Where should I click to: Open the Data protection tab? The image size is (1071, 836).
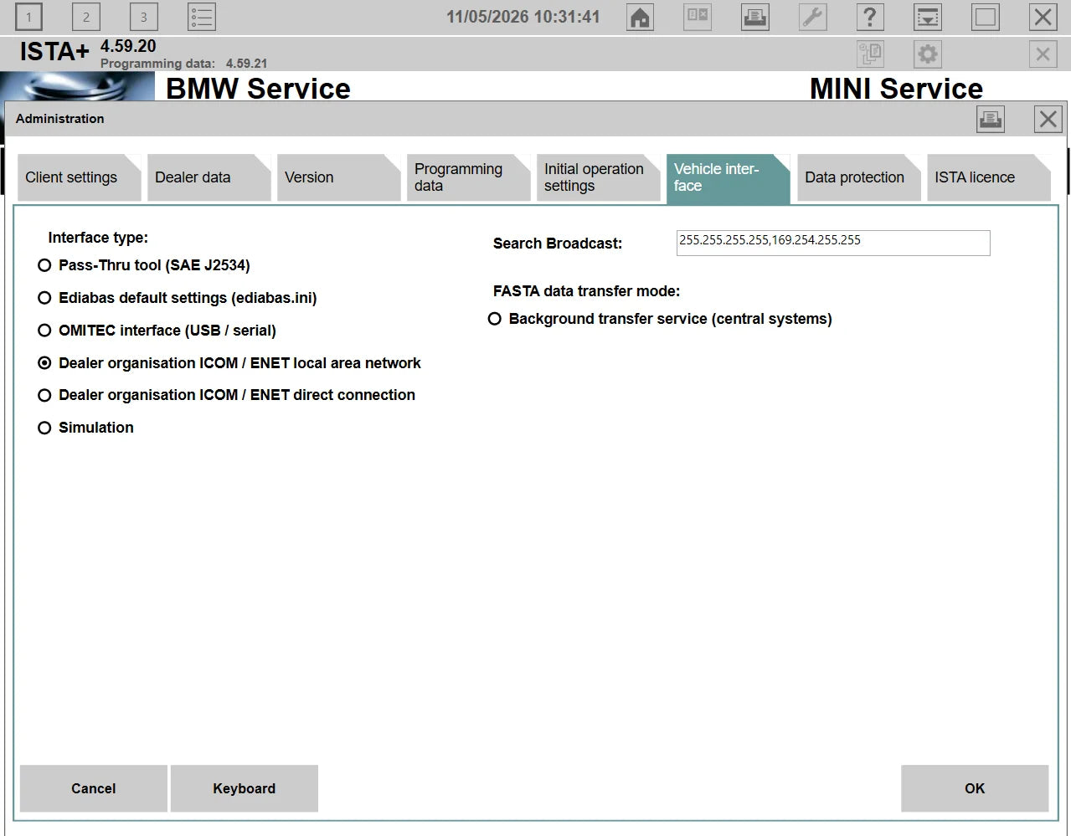858,177
